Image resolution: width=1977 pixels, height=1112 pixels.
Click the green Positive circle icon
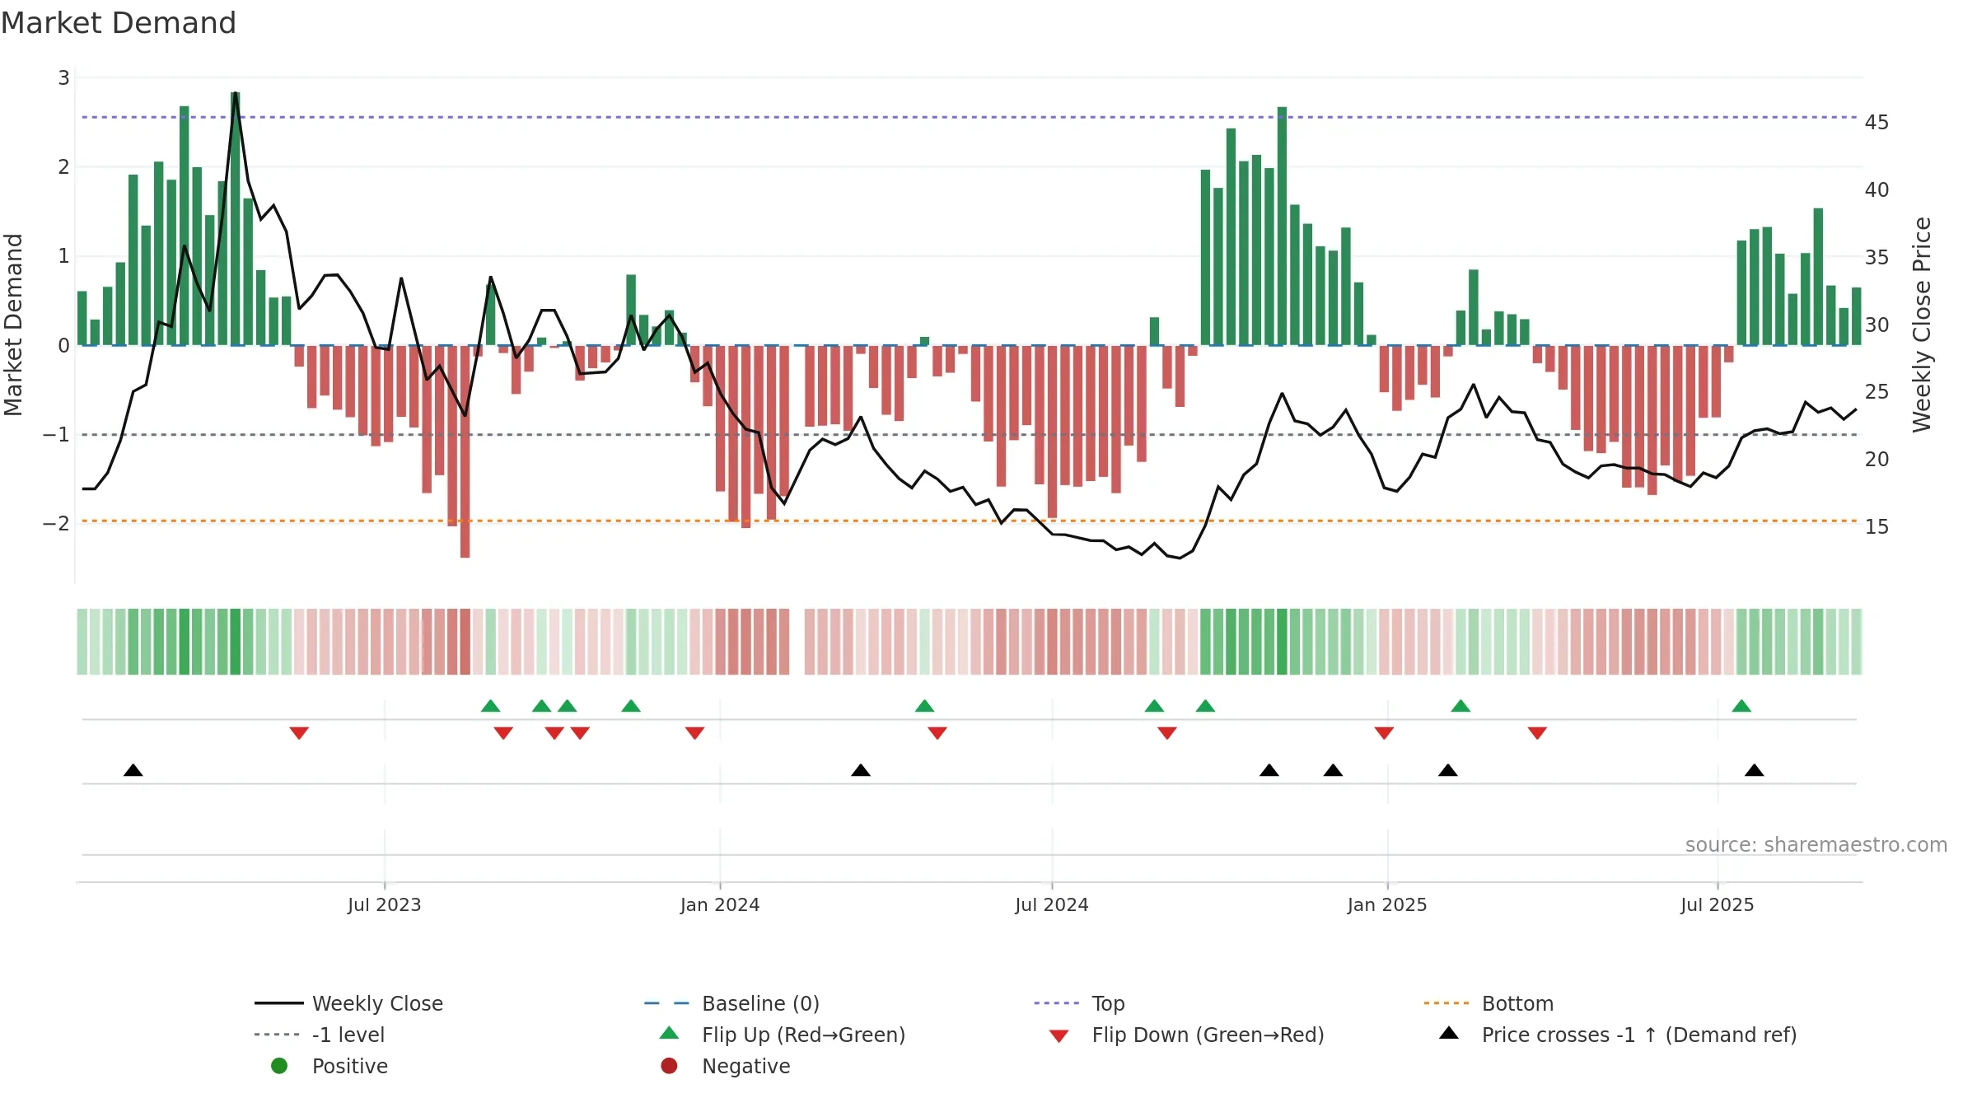(x=279, y=1066)
